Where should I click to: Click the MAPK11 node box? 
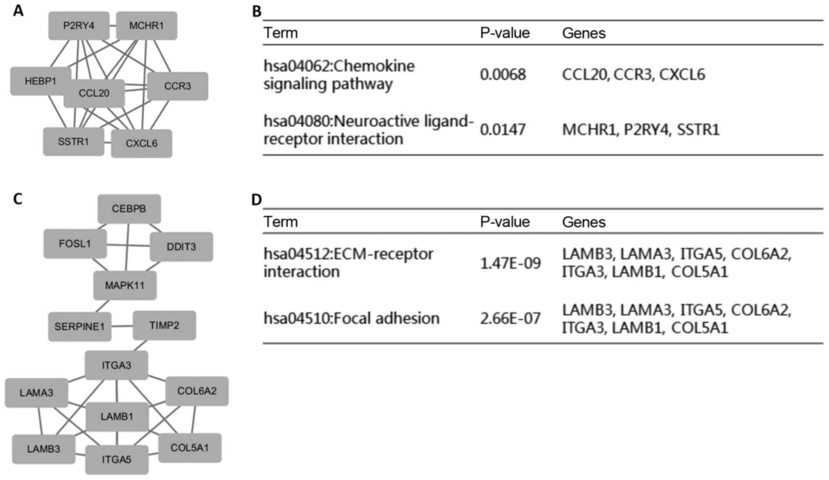click(x=125, y=285)
